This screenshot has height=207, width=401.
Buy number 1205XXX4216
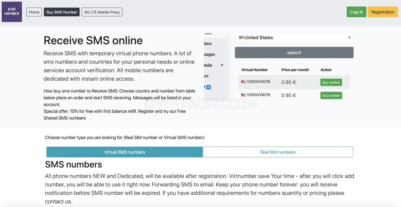pos(331,82)
